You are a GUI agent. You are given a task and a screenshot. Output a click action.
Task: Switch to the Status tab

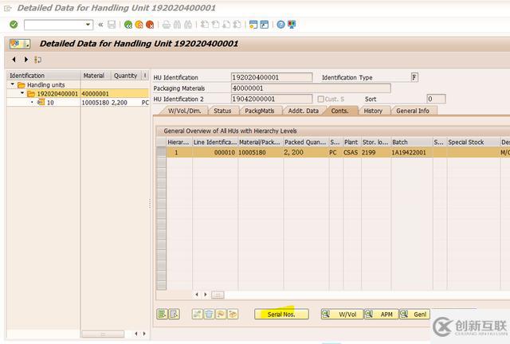(x=222, y=111)
